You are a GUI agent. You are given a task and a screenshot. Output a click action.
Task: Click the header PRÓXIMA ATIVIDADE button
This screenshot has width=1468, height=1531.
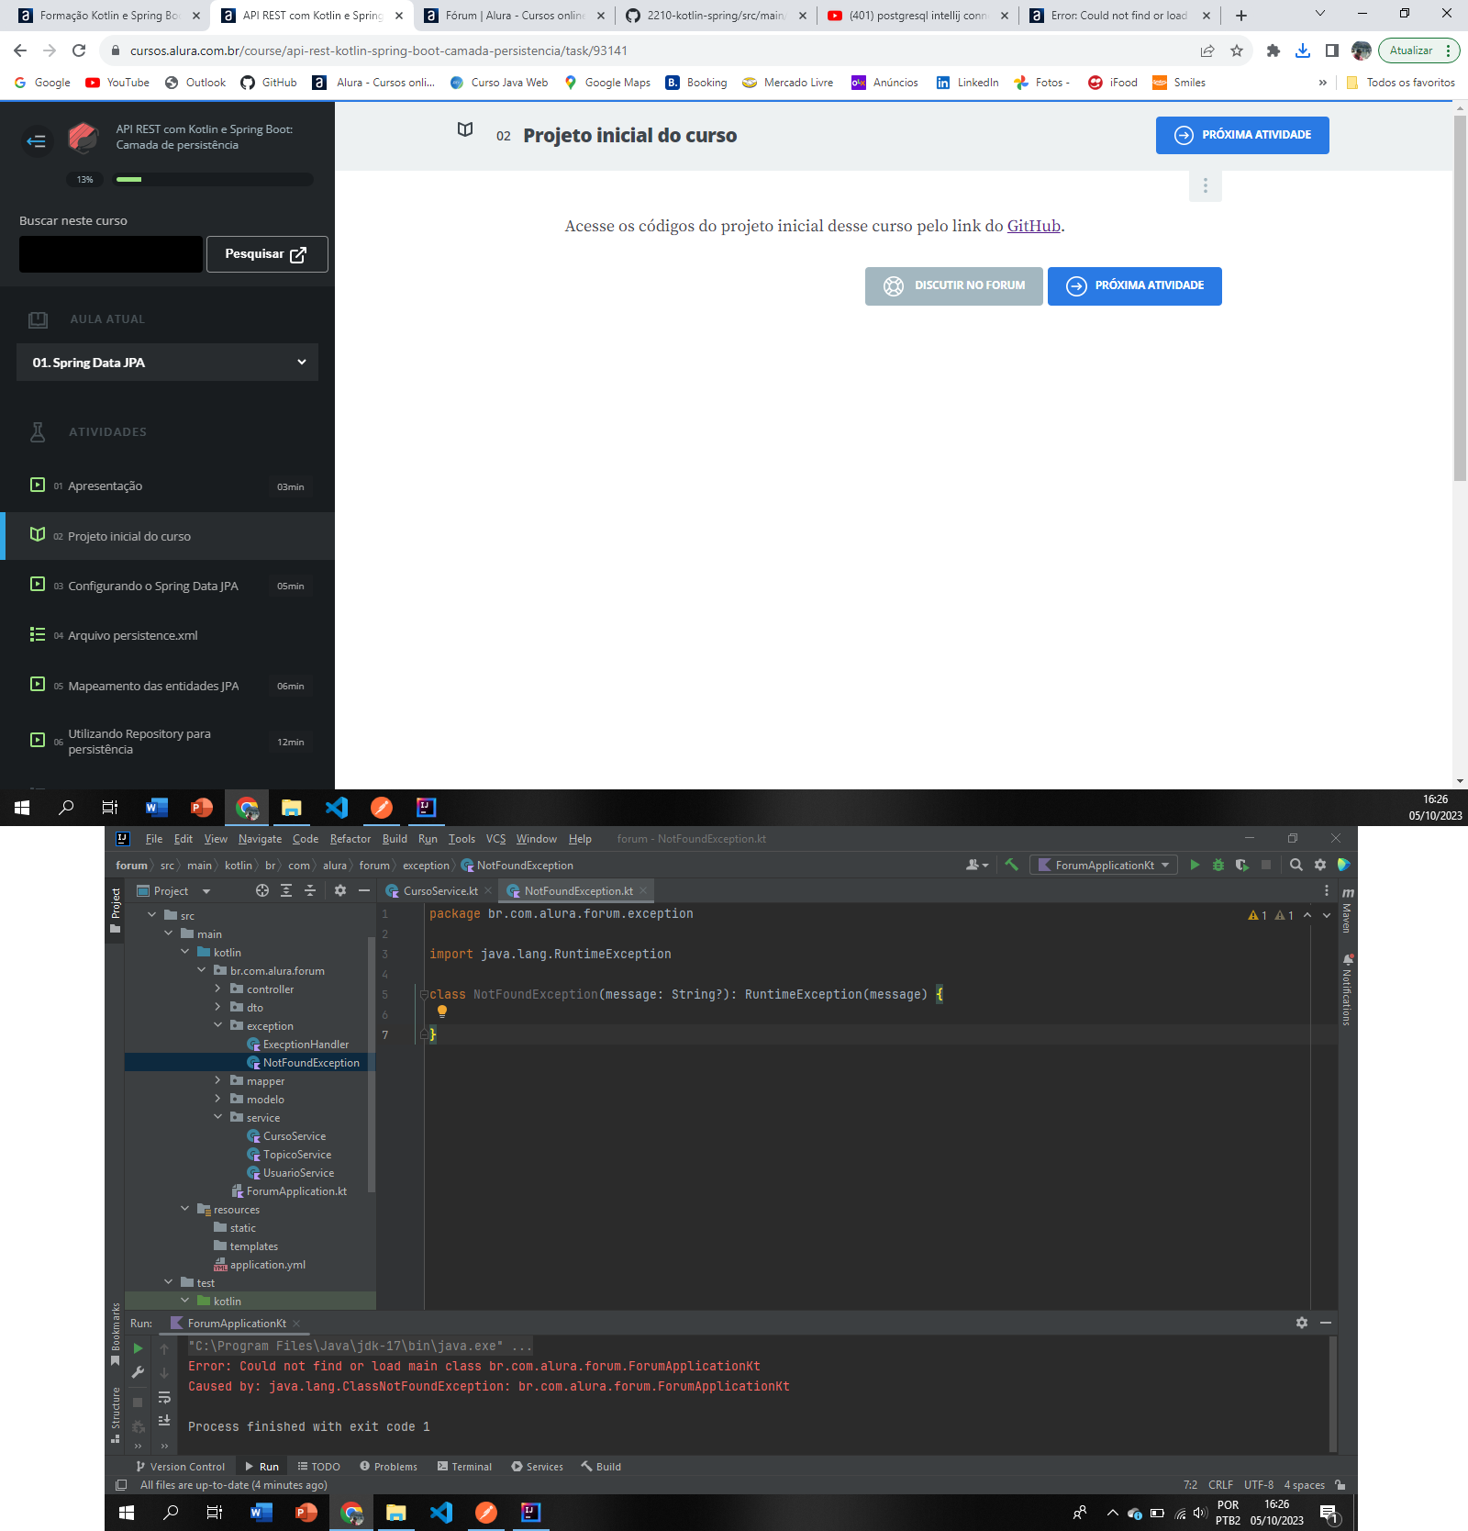click(x=1242, y=135)
